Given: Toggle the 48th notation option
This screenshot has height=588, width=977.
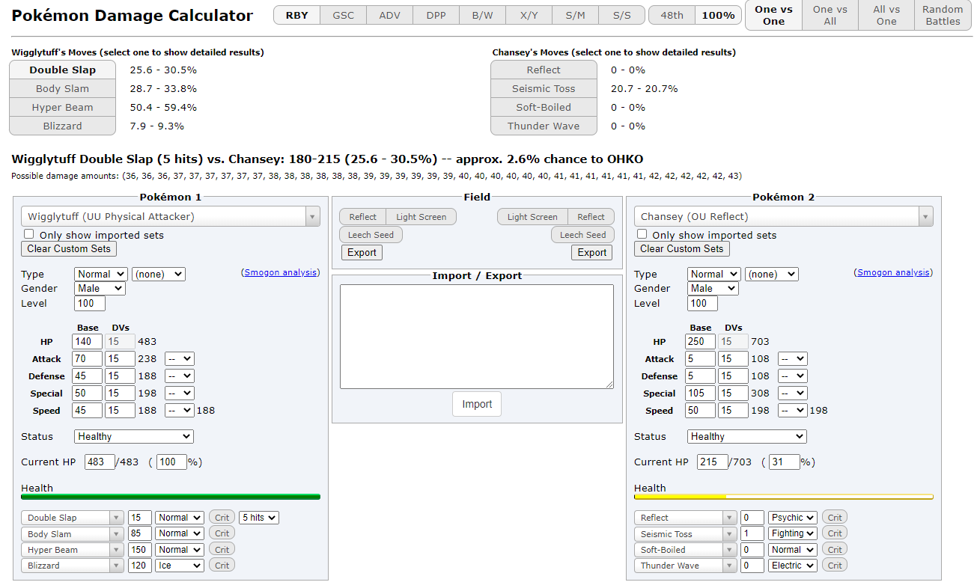Looking at the screenshot, I should pos(672,15).
